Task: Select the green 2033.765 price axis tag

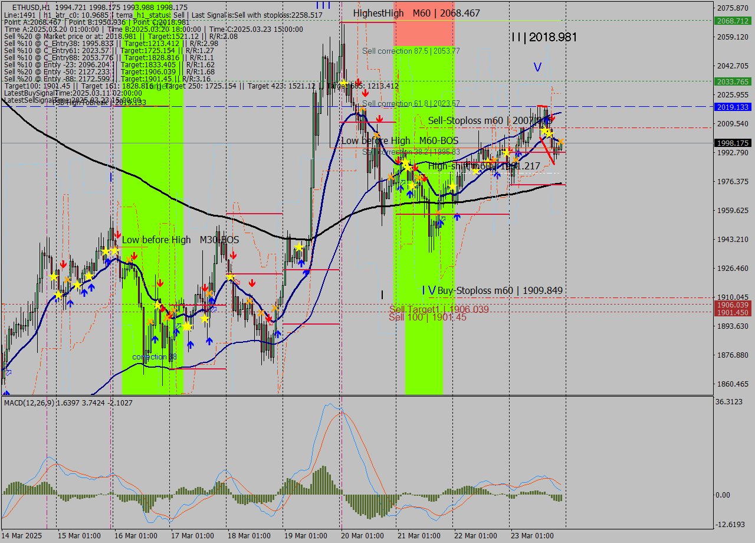Action: 733,81
